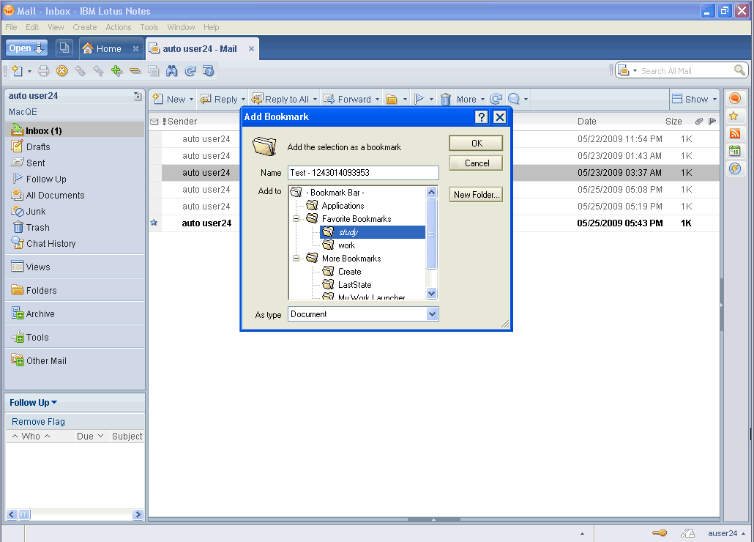Click the refresh icon in the top toolbar
Screen dimensions: 754x542
pyautogui.click(x=190, y=71)
